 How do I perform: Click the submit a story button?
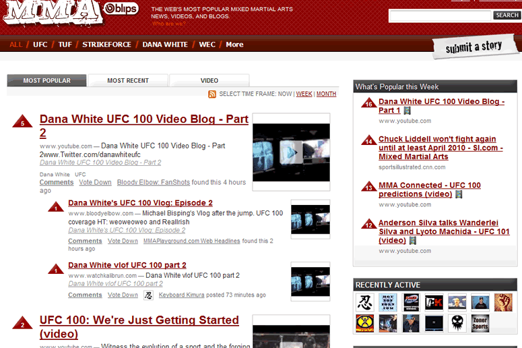[x=474, y=47]
